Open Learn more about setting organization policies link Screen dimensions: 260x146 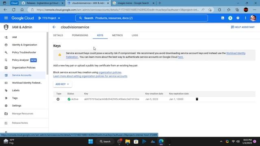point(90,76)
